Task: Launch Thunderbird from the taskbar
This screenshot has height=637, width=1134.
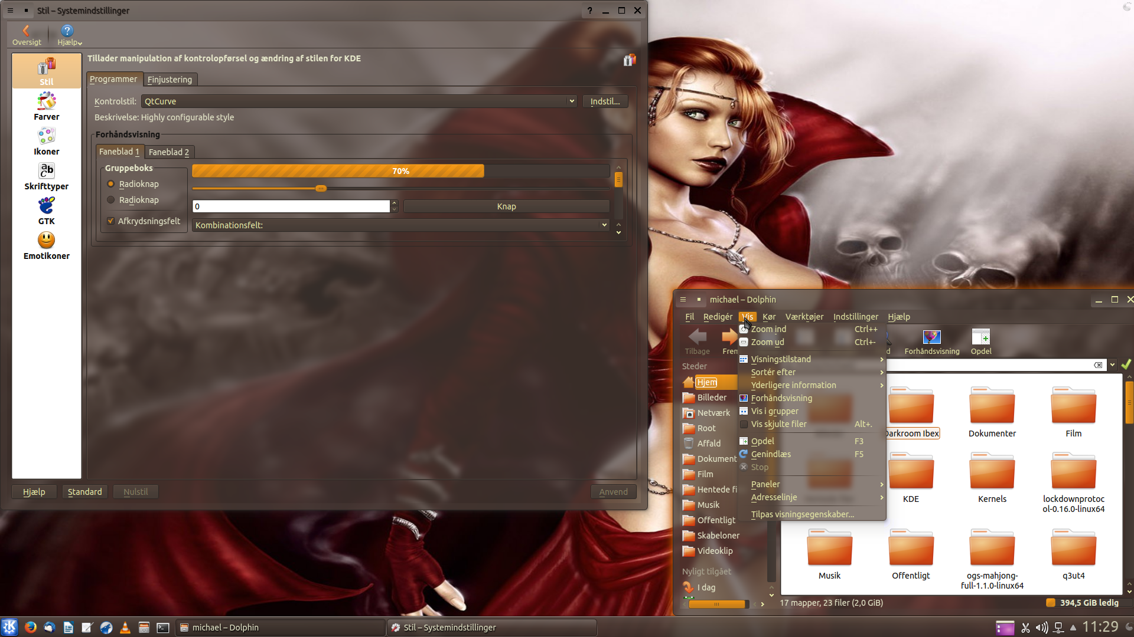Action: (x=49, y=628)
